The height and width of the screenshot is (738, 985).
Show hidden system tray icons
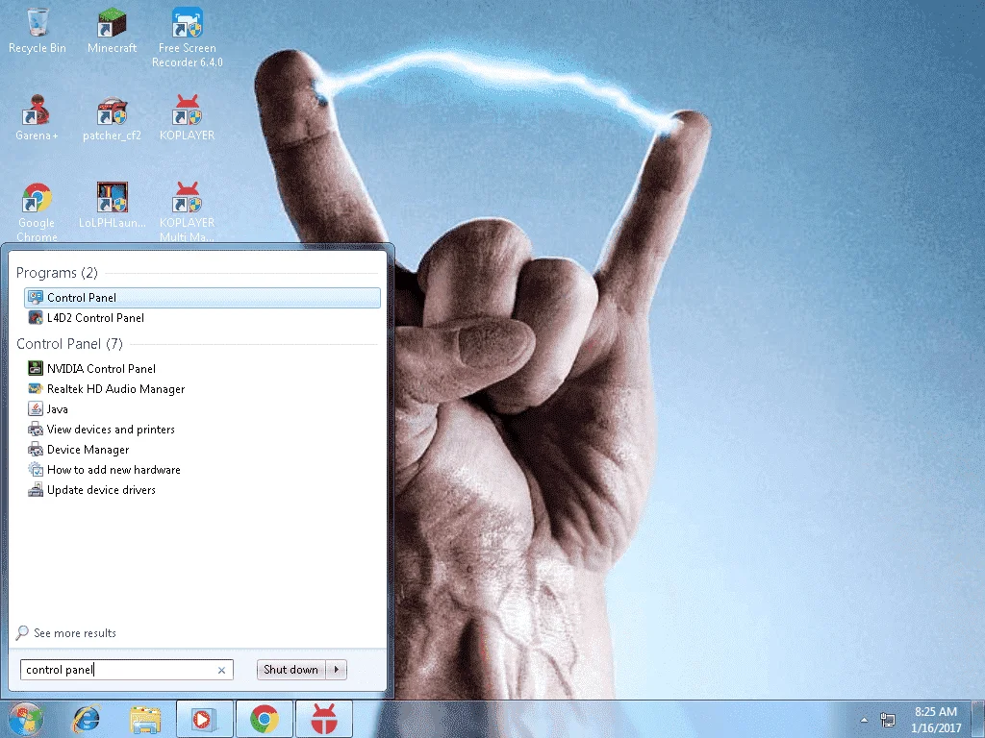point(865,720)
